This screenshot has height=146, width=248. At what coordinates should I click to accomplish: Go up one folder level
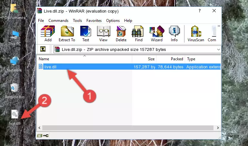click(x=43, y=49)
